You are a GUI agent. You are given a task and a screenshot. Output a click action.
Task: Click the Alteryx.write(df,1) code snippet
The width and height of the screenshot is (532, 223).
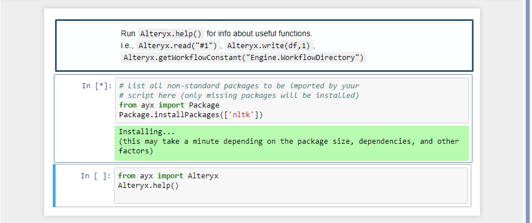tap(269, 46)
